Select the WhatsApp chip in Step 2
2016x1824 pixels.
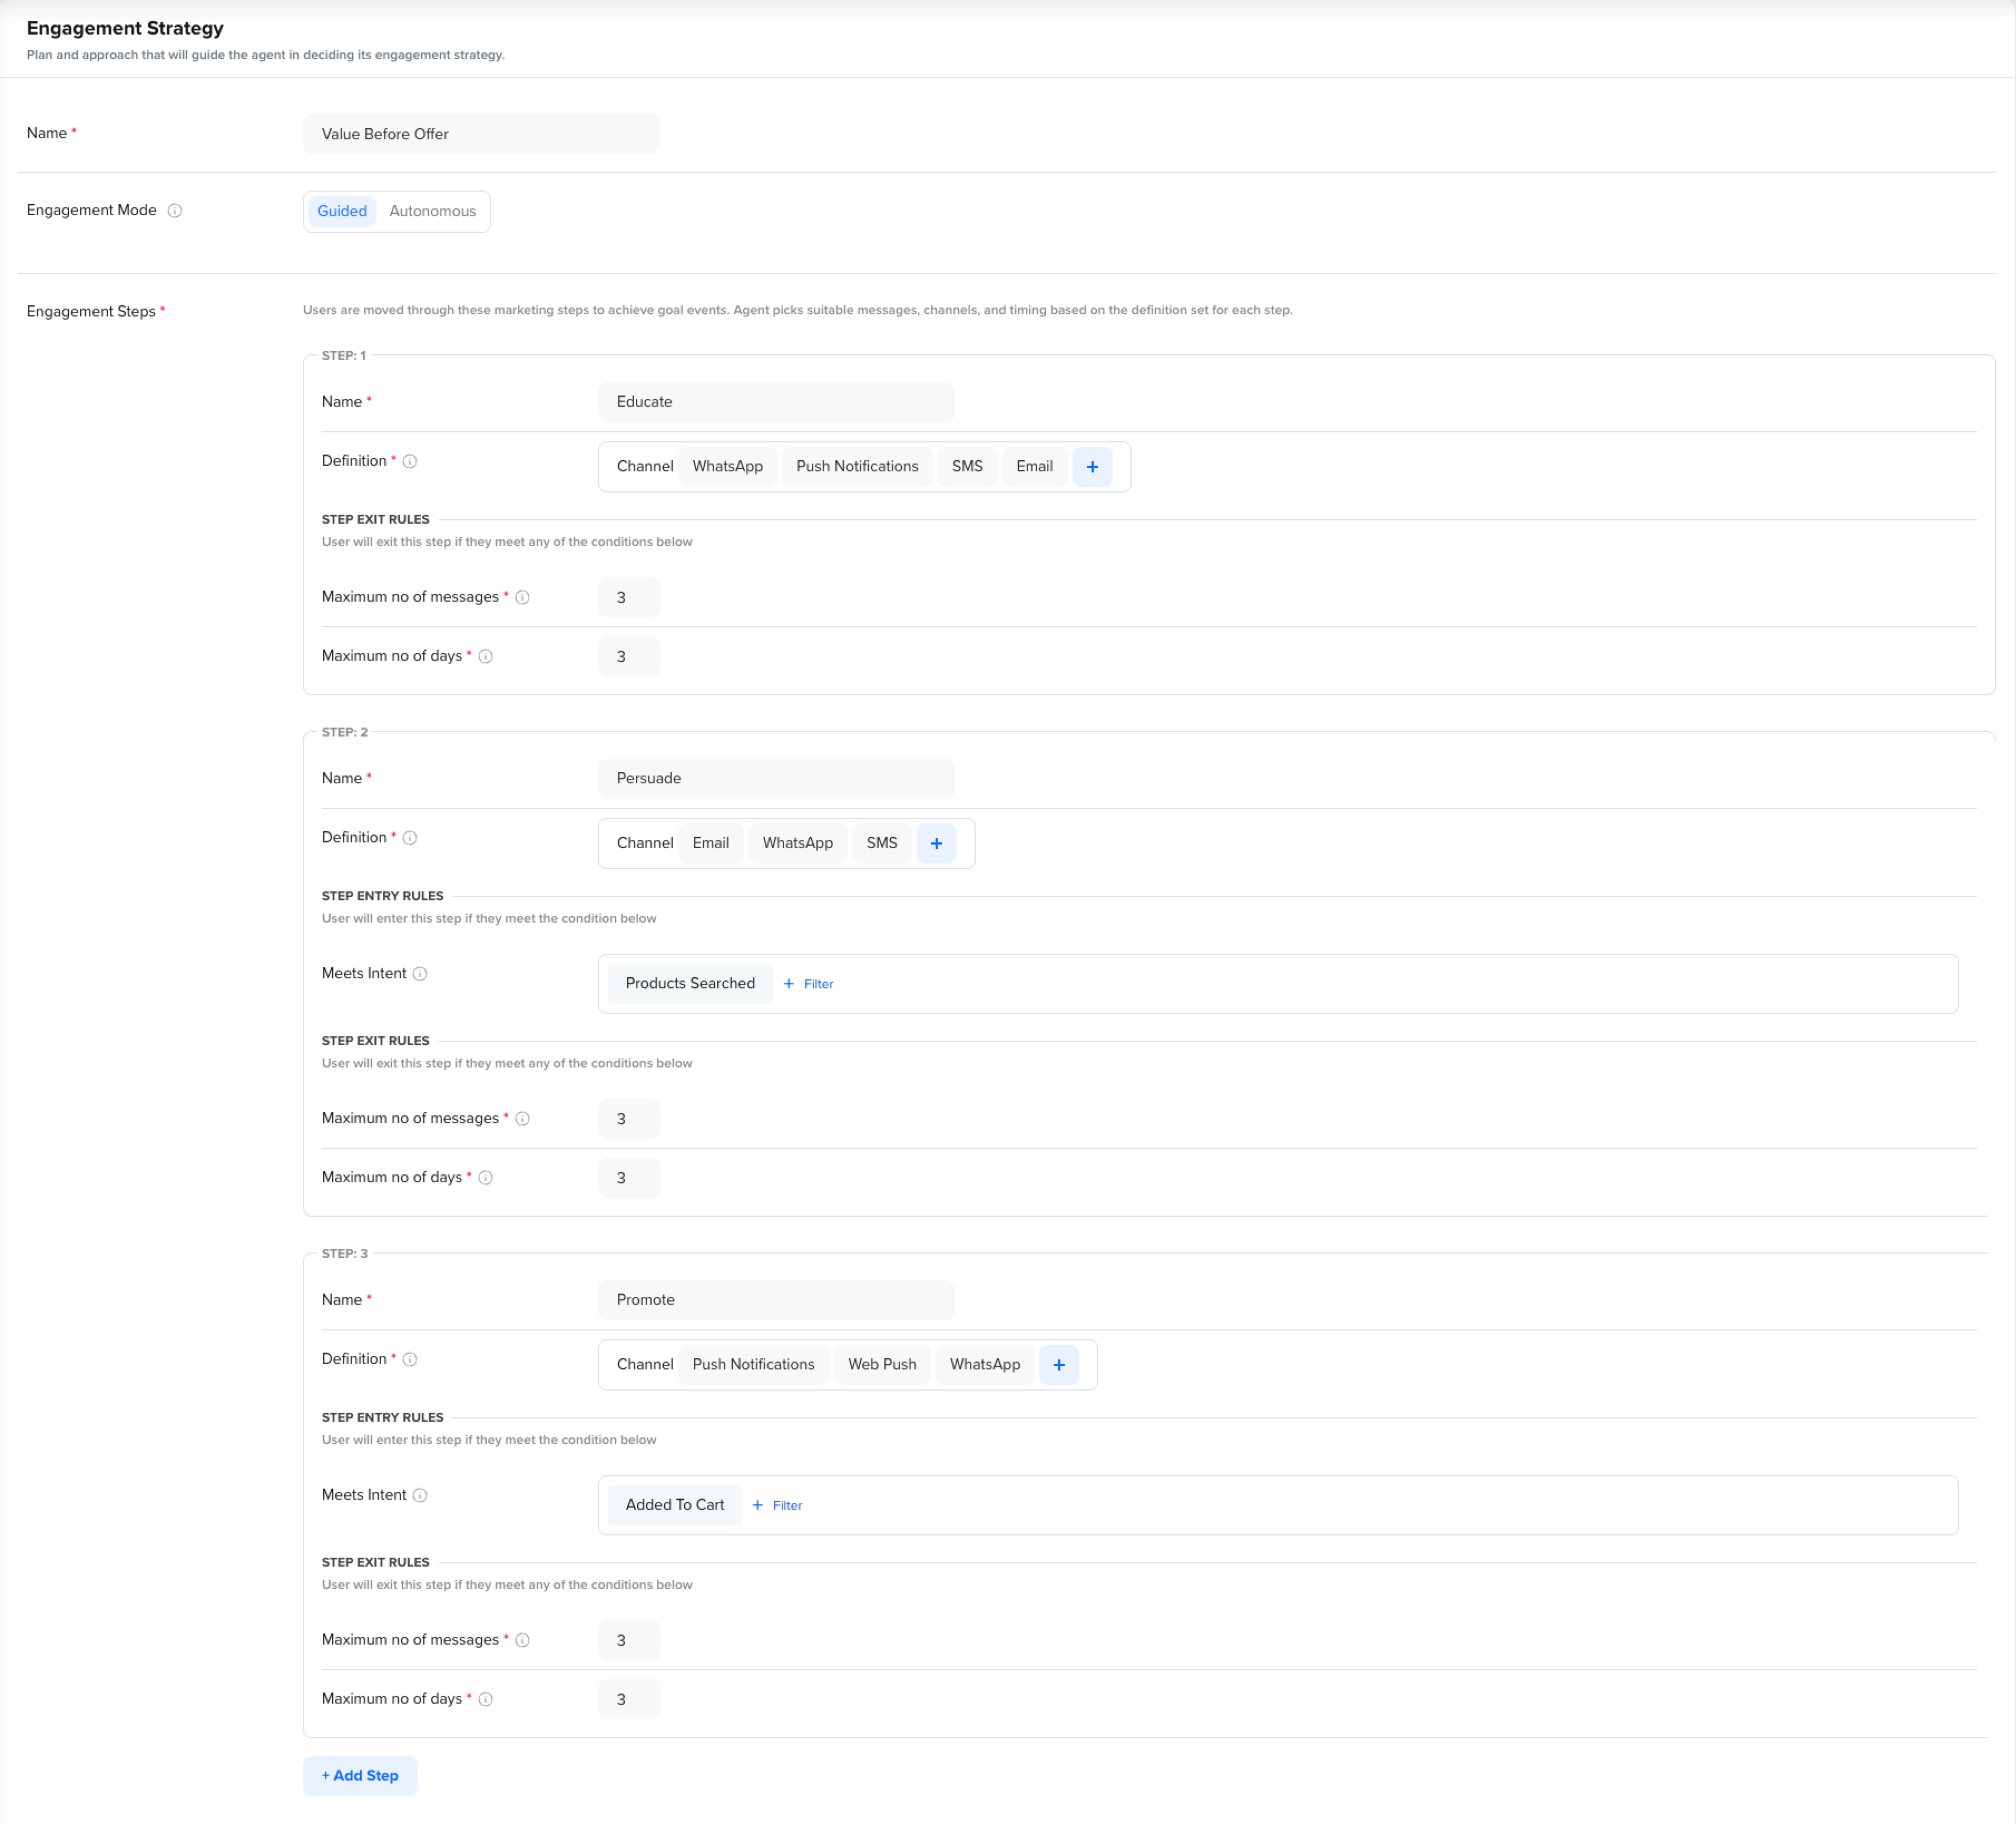[x=797, y=843]
